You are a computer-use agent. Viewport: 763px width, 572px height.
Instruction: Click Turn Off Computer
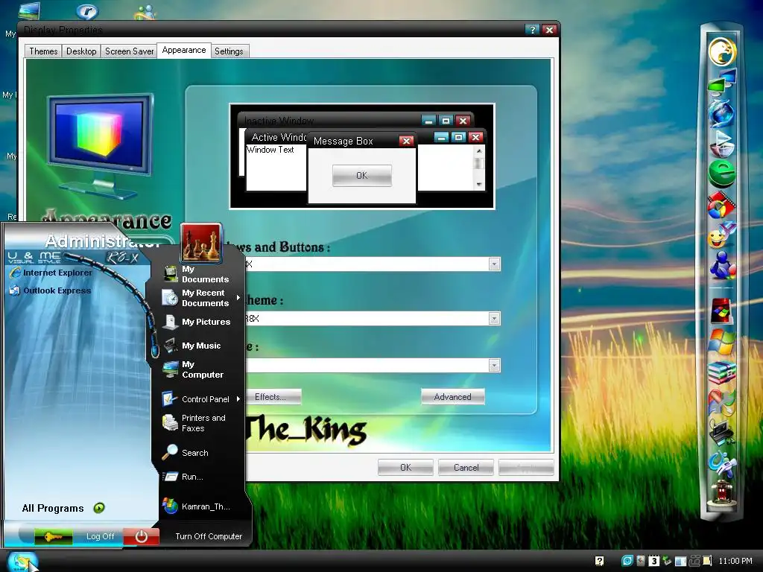(209, 536)
